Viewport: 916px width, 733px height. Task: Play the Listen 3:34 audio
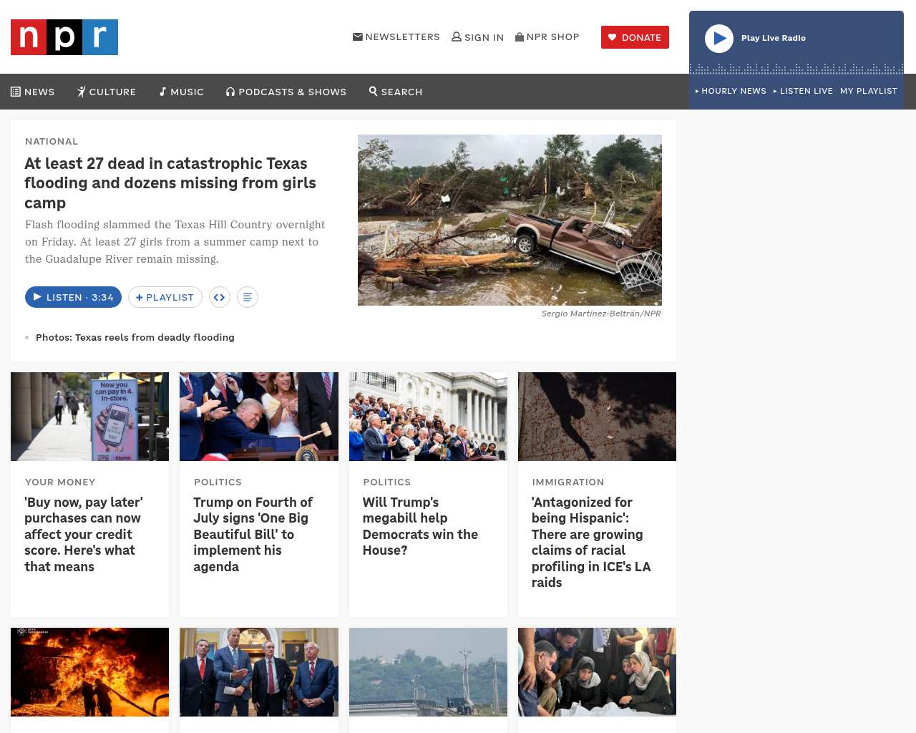pyautogui.click(x=73, y=297)
